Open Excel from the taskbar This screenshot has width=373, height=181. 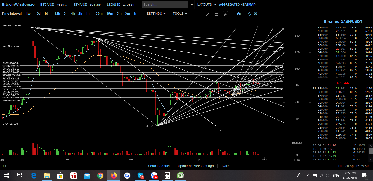click(x=181, y=176)
